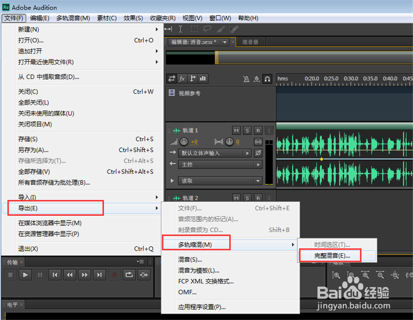The image size is (413, 320).
Task: Open 传输 panel options menu
Action: coord(140,261)
